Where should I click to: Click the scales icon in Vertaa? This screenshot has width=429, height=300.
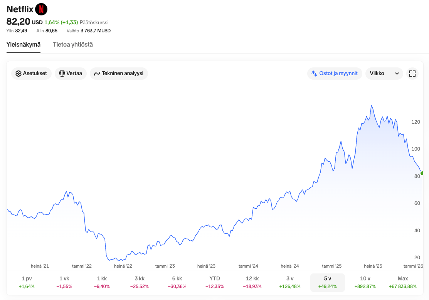(62, 74)
